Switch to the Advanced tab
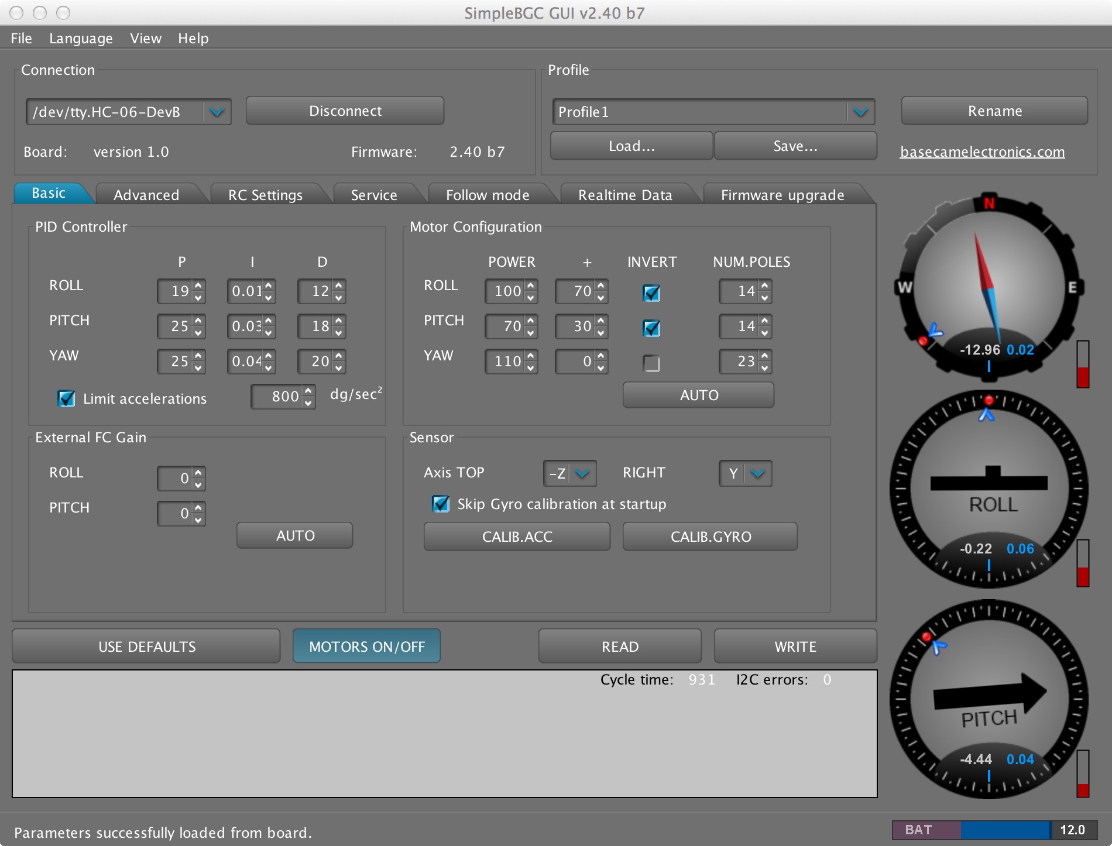Screen dimensions: 1112x846 point(146,195)
